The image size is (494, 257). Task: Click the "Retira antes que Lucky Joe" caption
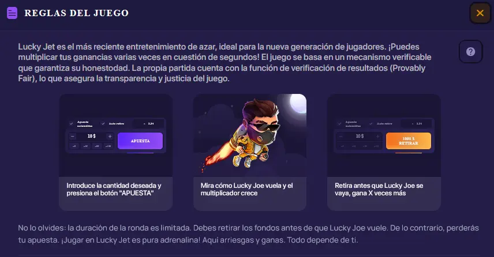coord(379,190)
